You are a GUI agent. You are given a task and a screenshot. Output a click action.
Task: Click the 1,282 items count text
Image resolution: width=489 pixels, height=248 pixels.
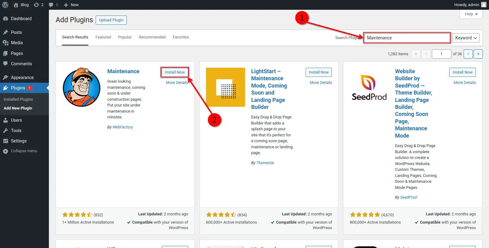398,54
